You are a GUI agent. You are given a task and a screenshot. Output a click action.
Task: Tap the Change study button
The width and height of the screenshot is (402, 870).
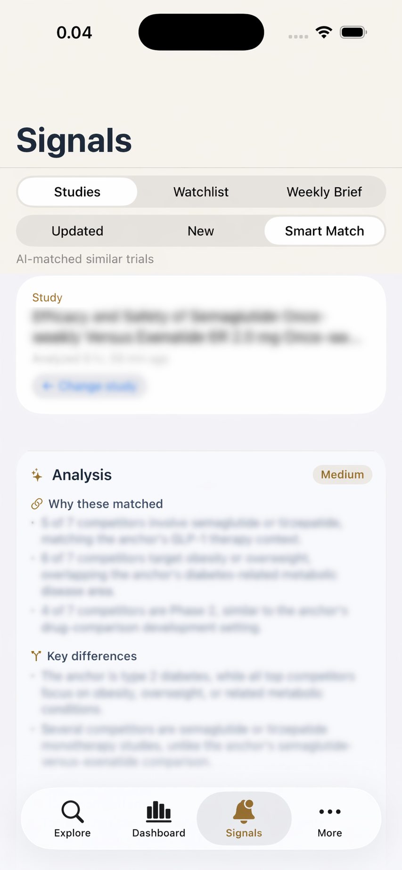[x=90, y=385]
